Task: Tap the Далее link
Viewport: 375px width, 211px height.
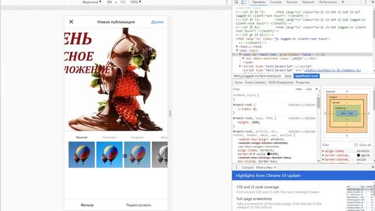Action: coord(158,22)
